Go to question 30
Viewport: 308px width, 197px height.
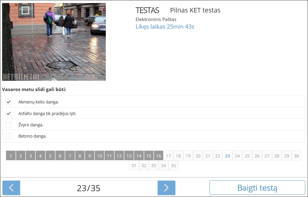pyautogui.click(x=296, y=156)
